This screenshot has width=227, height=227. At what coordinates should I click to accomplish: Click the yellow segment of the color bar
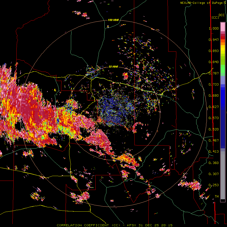(x=223, y=49)
